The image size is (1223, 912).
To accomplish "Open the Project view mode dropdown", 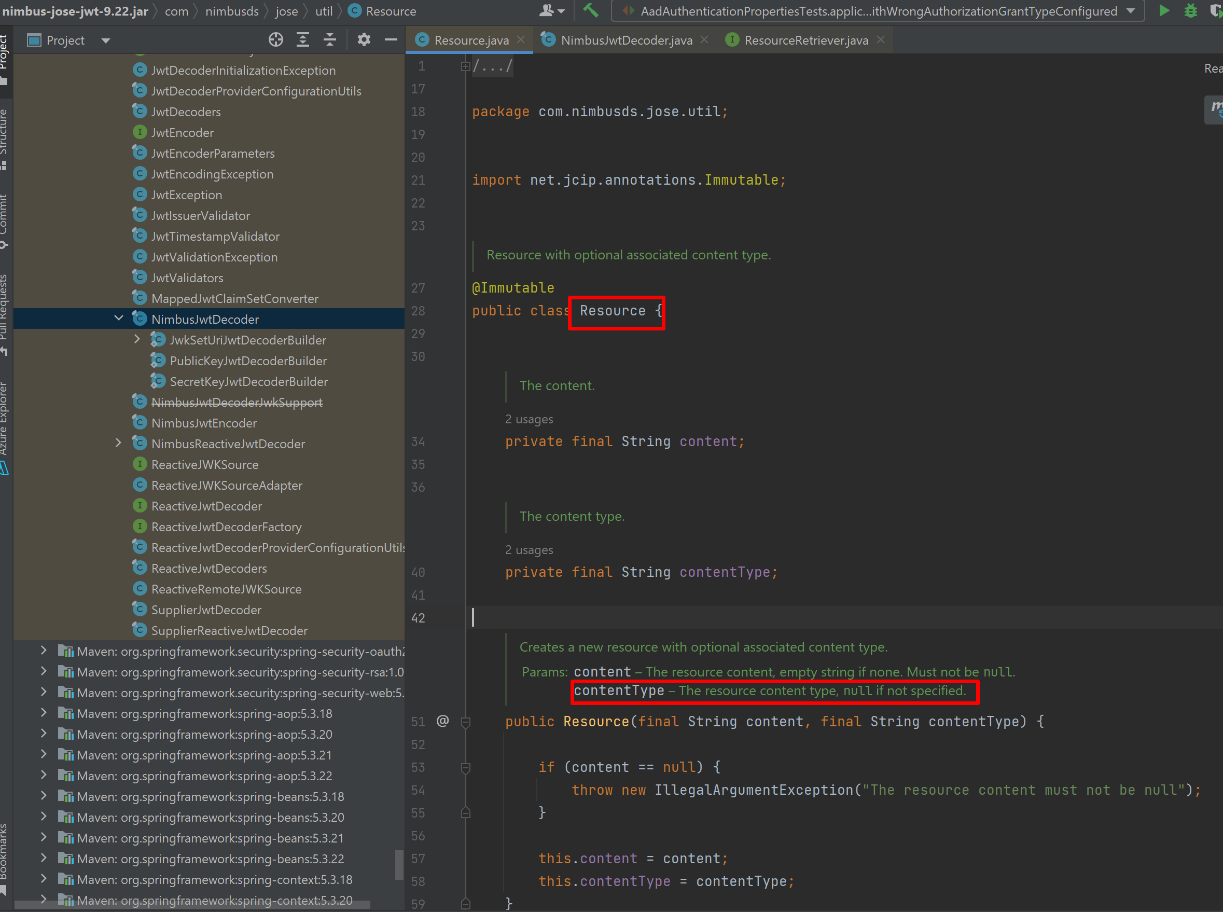I will pyautogui.click(x=105, y=40).
